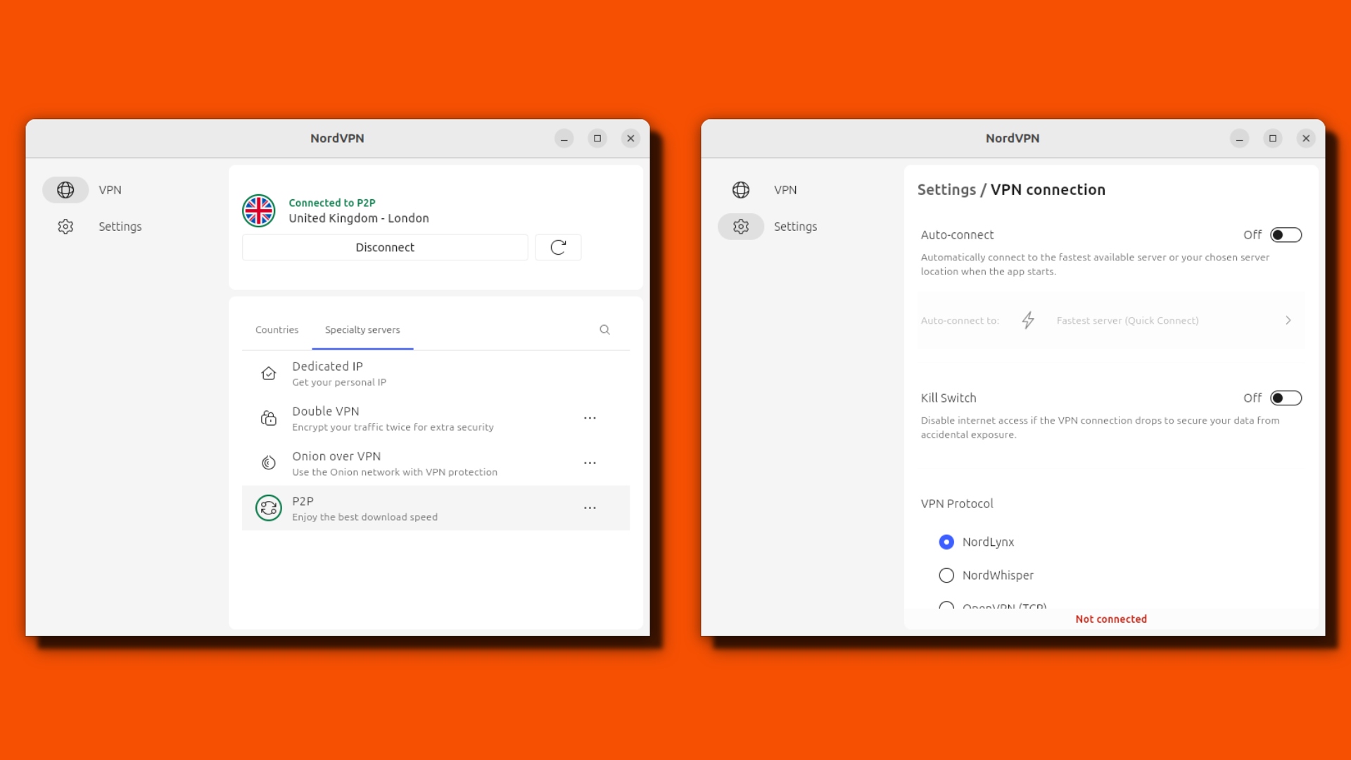Open VPN section in left window sidebar

pyautogui.click(x=110, y=190)
